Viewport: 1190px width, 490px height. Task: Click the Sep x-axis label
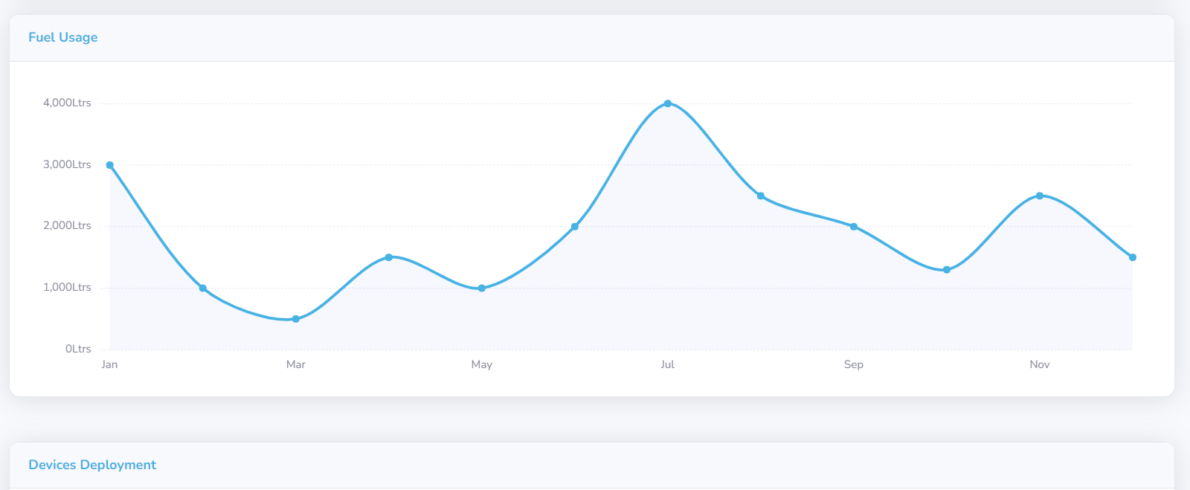854,364
